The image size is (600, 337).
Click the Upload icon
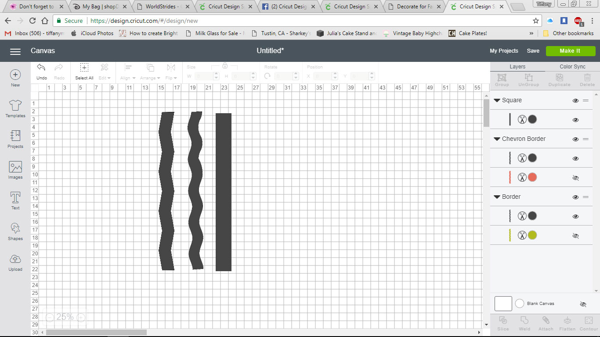click(x=15, y=262)
